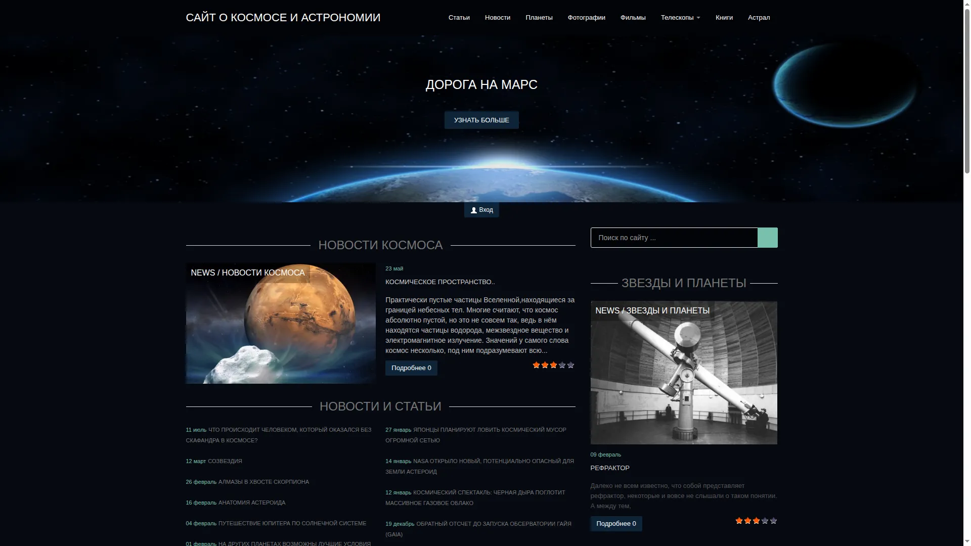Open the Статьи menu item
Screen dimensions: 971x546
[459, 18]
